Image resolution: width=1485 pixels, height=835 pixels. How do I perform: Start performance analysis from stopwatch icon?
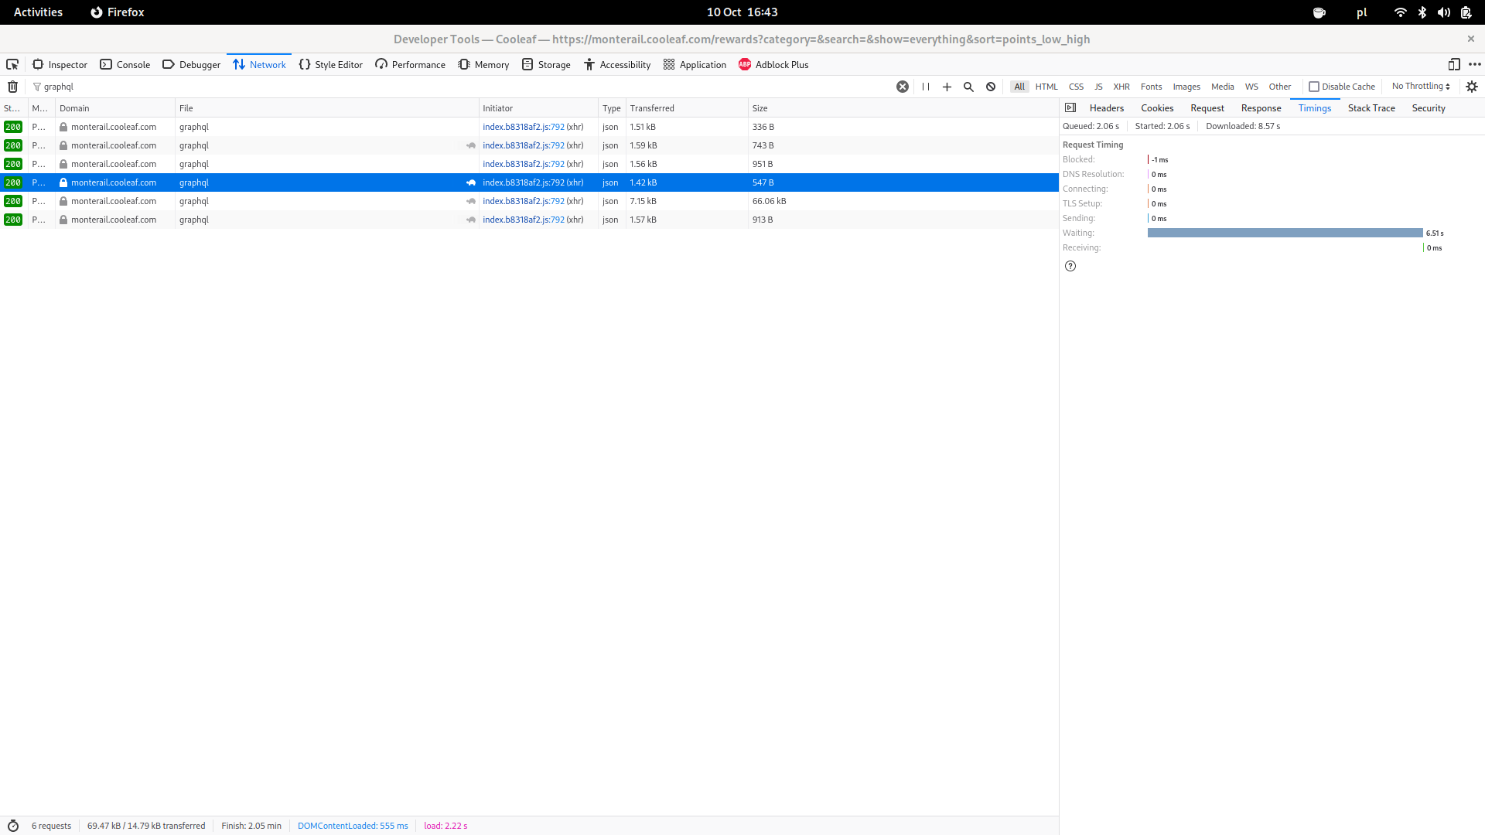[x=13, y=826]
